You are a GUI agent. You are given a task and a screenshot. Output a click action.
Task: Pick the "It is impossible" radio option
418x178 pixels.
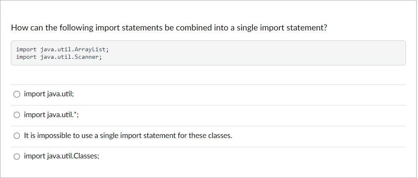[17, 136]
